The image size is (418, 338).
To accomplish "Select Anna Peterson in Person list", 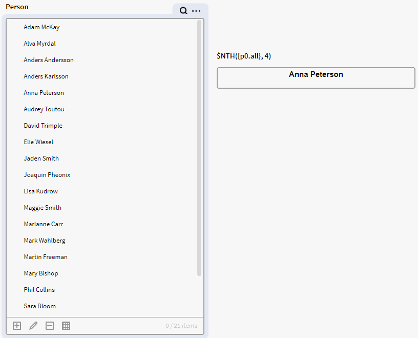I will coord(44,93).
